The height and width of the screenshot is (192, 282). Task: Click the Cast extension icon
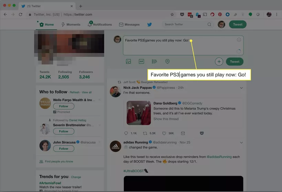click(x=205, y=14)
